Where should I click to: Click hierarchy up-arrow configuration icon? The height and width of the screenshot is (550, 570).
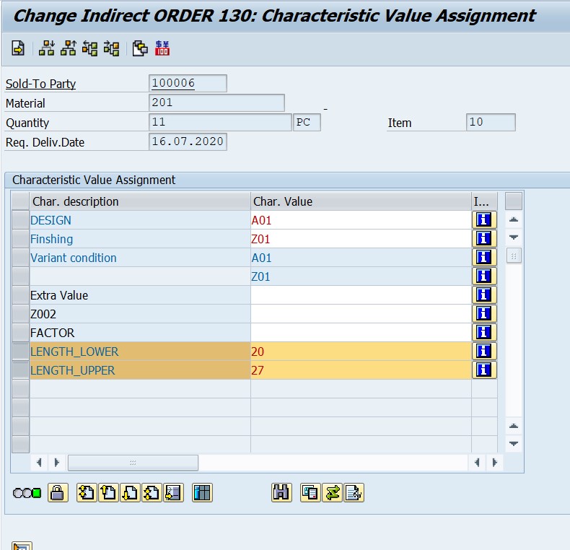pos(69,48)
